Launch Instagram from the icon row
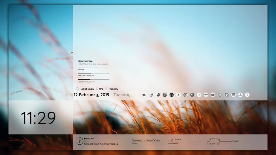The image size is (276, 155). 233,95
